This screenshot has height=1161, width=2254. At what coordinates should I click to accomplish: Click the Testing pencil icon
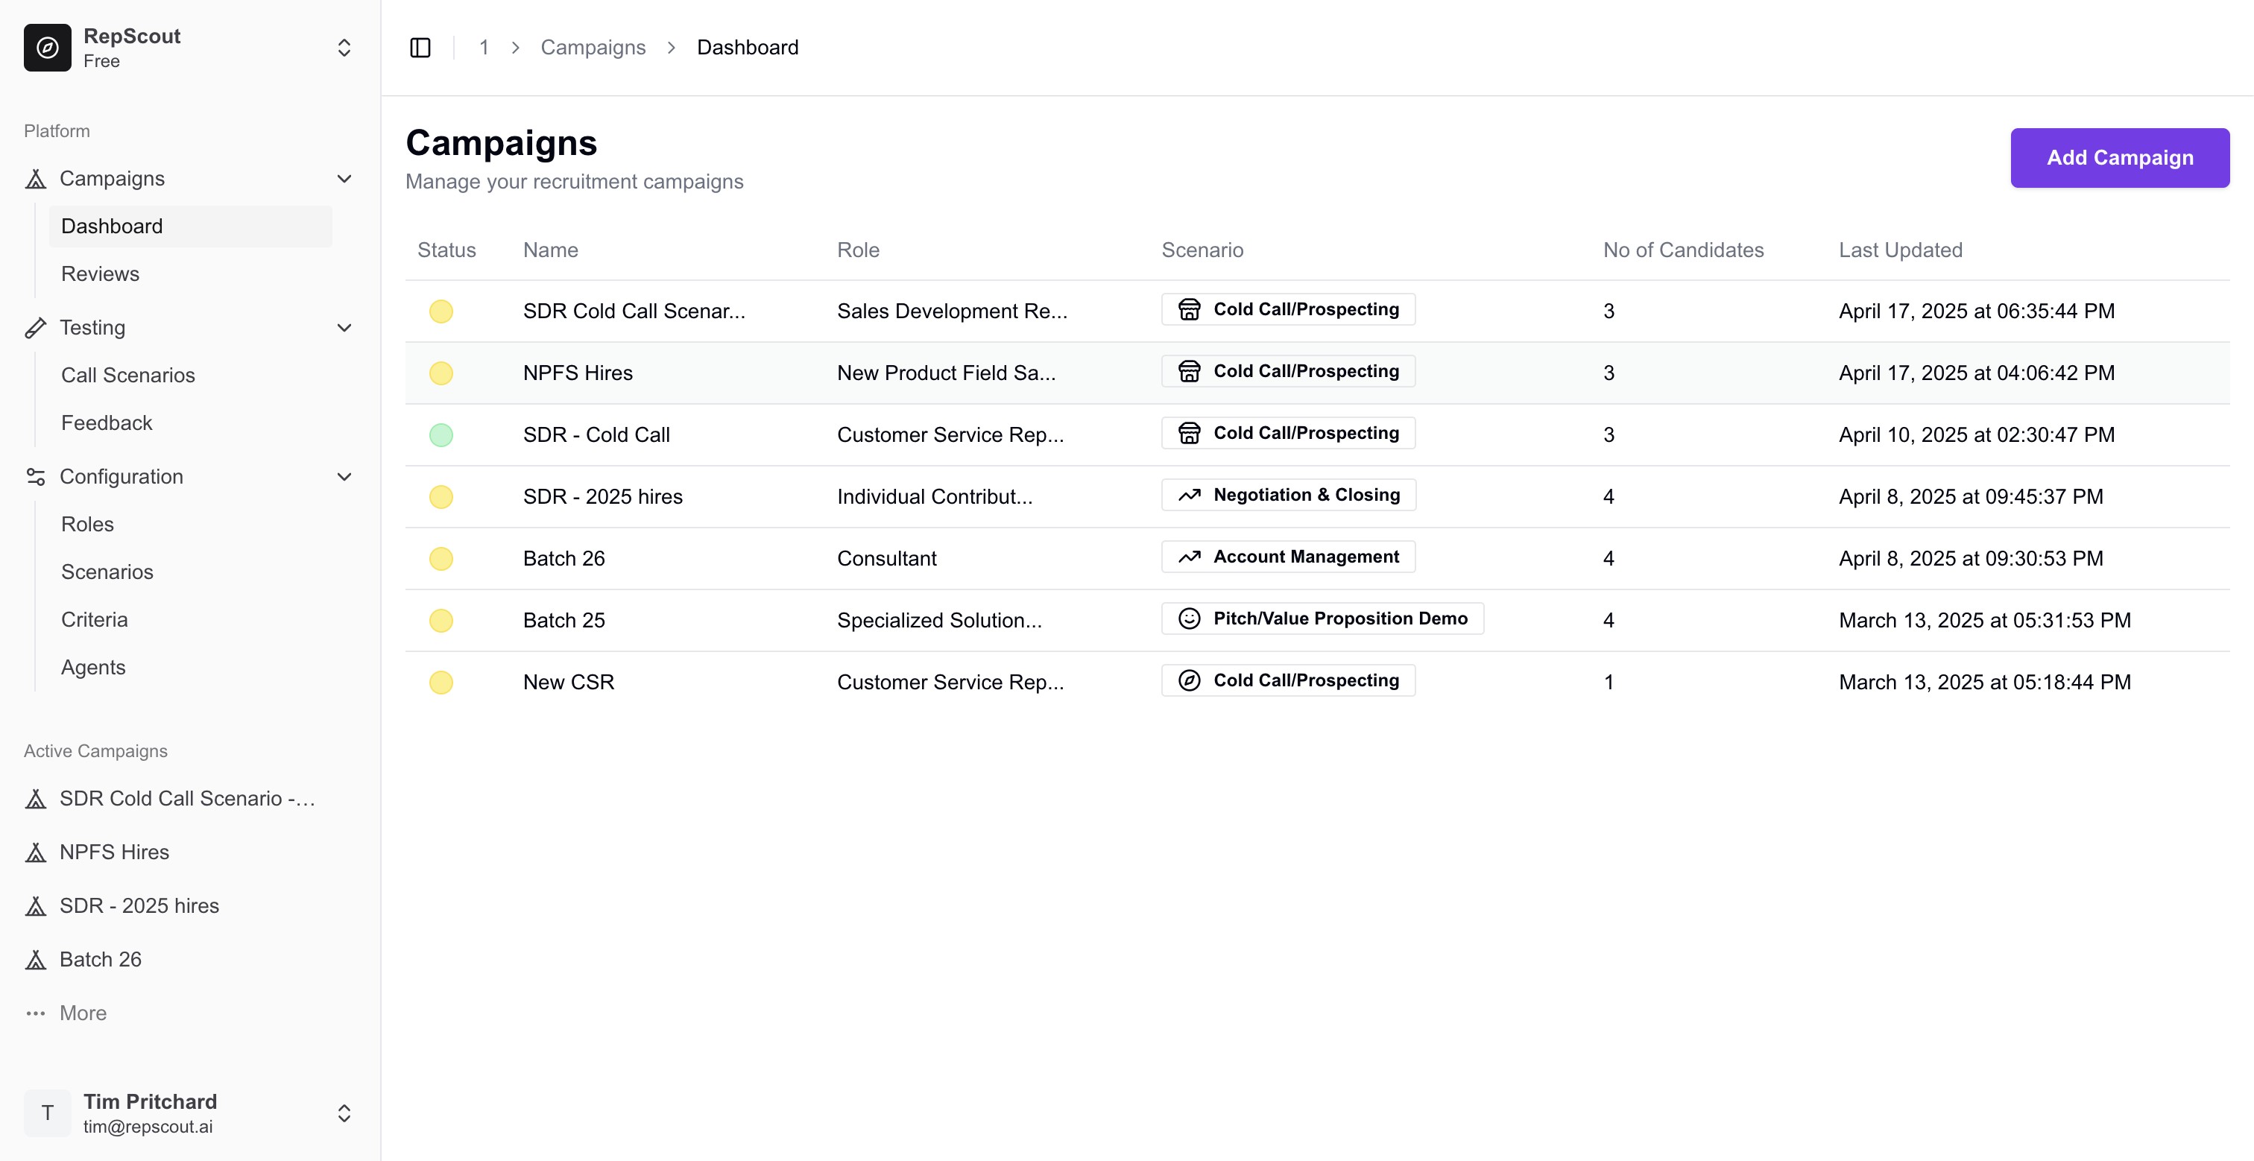click(36, 328)
